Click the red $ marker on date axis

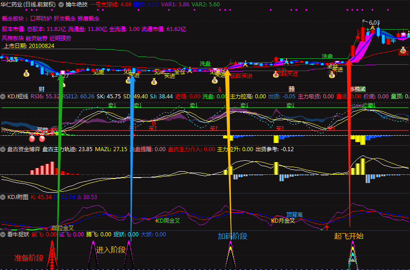pos(220,90)
